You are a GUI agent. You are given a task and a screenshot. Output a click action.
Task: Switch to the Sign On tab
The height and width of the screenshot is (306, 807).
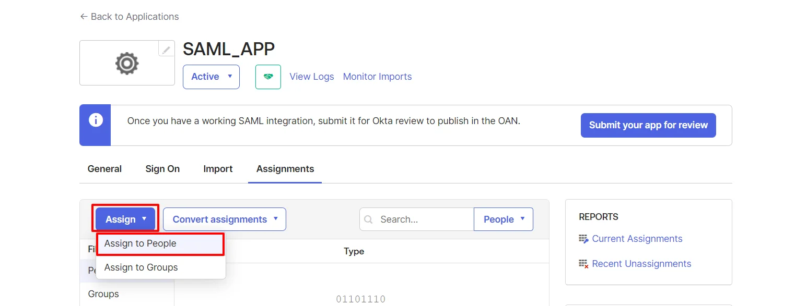coord(162,168)
